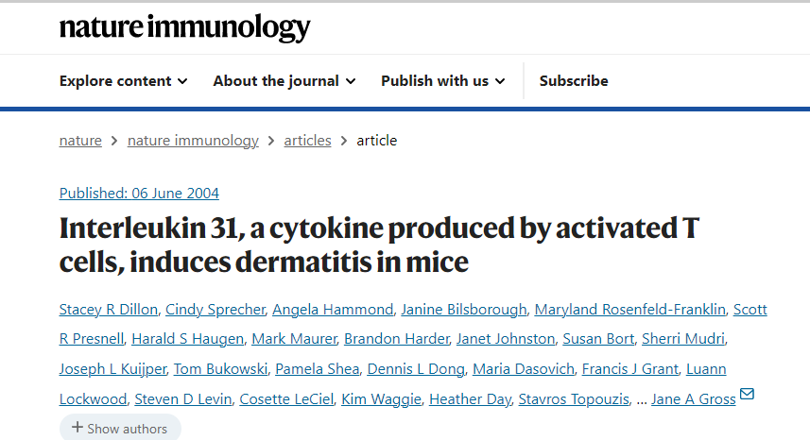The image size is (810, 440).
Task: Click the Subscribe menu item
Action: [x=574, y=81]
